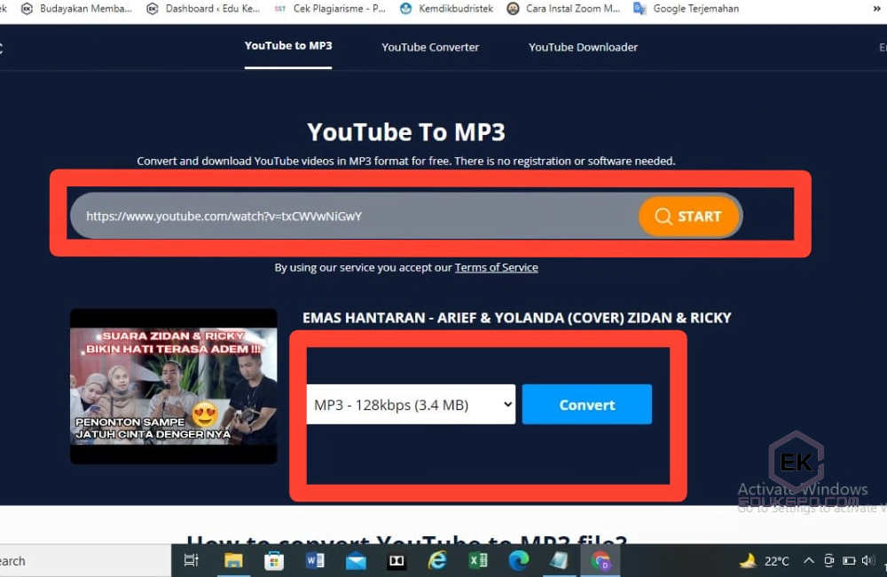Open the Mail app in the taskbar
The width and height of the screenshot is (887, 577).
(356, 561)
